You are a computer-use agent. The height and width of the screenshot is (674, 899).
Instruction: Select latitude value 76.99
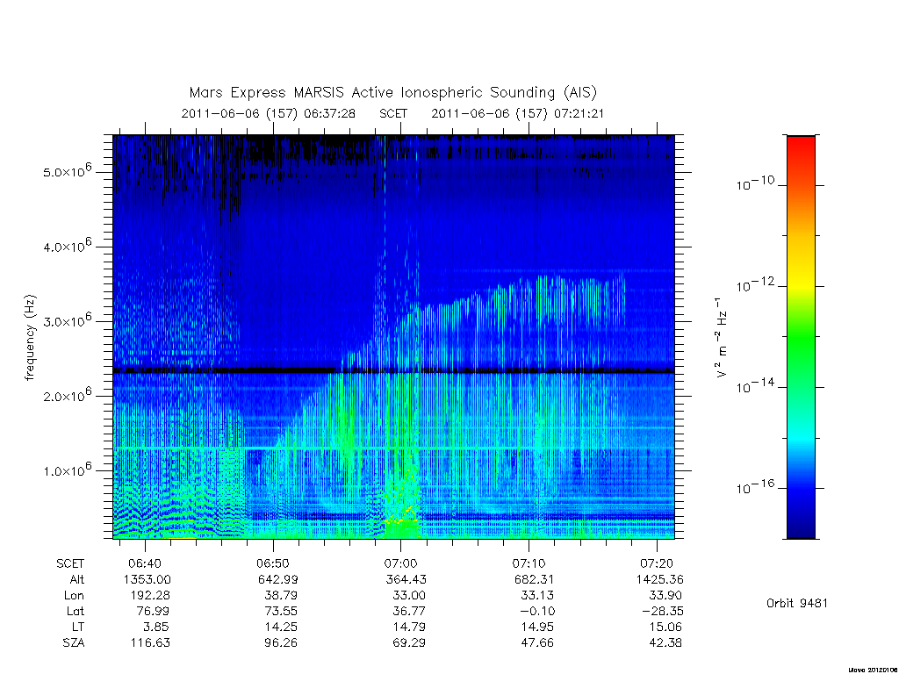pyautogui.click(x=153, y=612)
